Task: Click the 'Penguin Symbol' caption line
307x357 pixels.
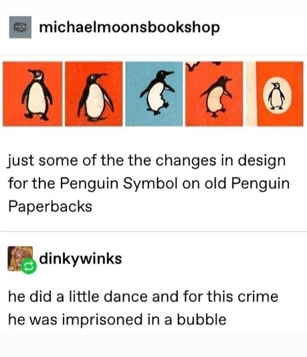Action: point(149,184)
